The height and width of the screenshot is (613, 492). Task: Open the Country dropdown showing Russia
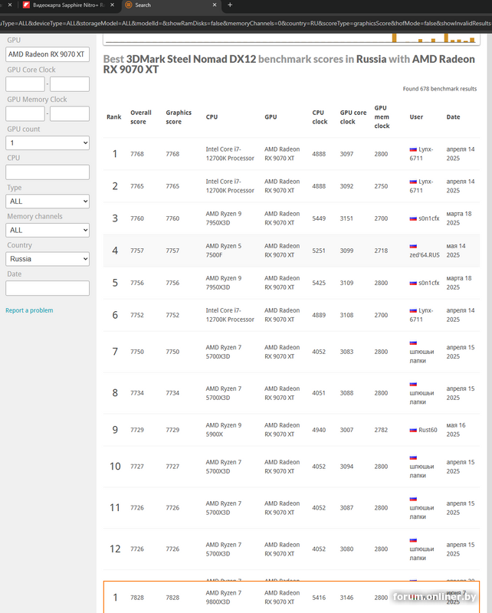pyautogui.click(x=48, y=259)
